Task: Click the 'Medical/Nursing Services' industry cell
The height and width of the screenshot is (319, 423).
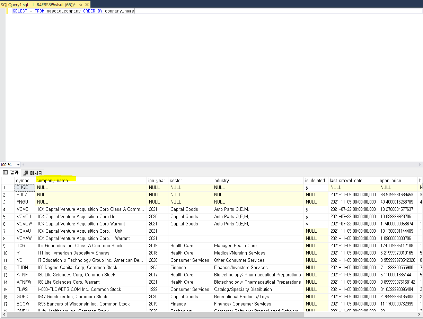Action: tap(258, 253)
